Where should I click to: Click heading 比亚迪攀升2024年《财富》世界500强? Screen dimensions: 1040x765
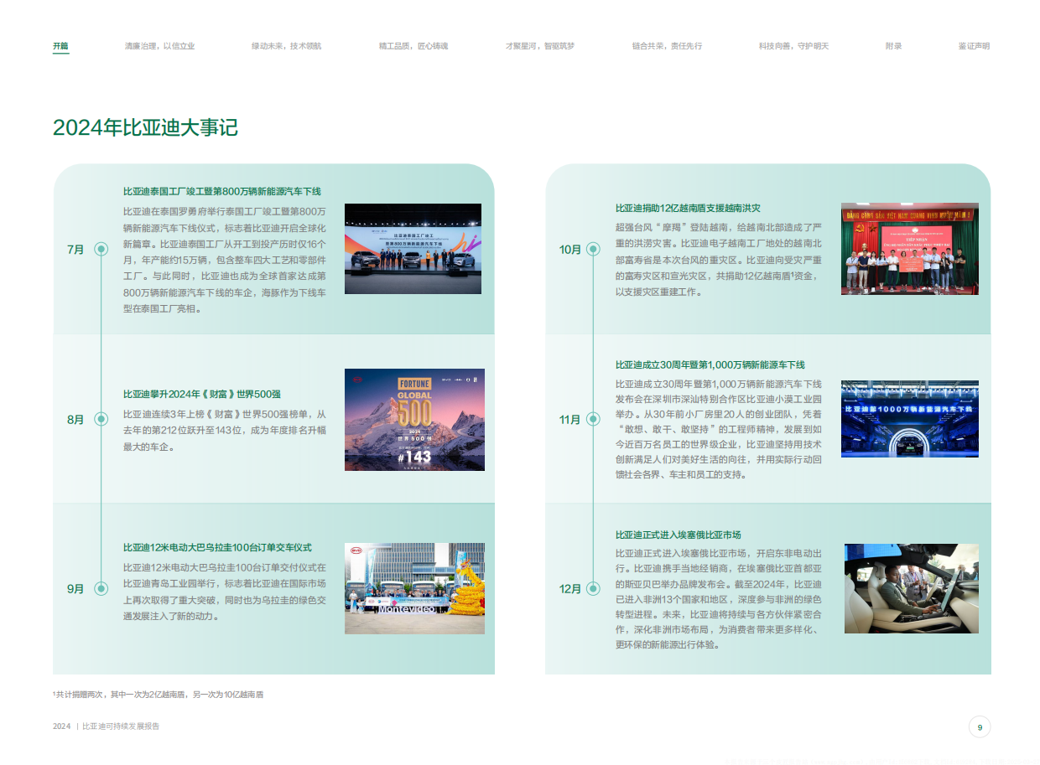(201, 394)
